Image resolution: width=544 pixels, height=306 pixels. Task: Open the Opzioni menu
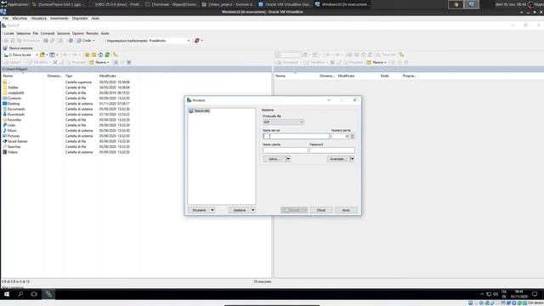click(78, 33)
